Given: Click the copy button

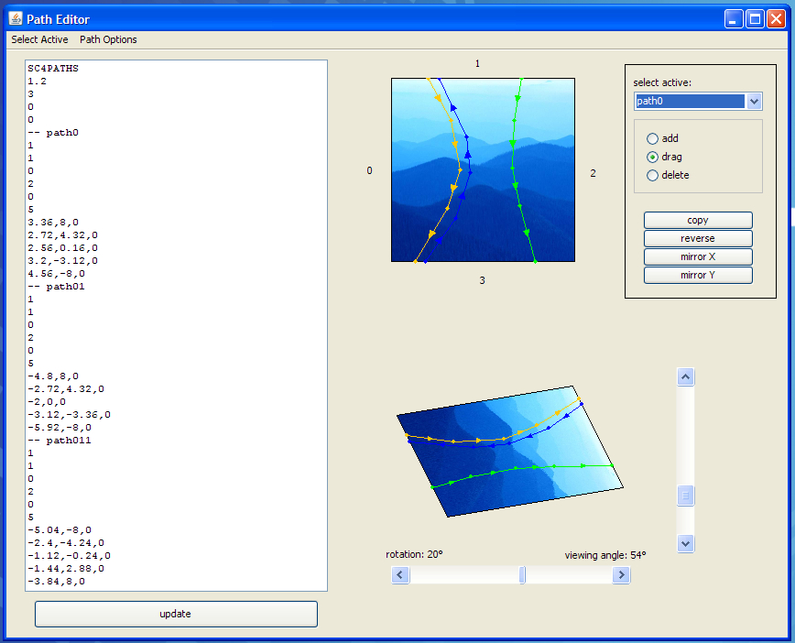Looking at the screenshot, I should click(x=698, y=221).
